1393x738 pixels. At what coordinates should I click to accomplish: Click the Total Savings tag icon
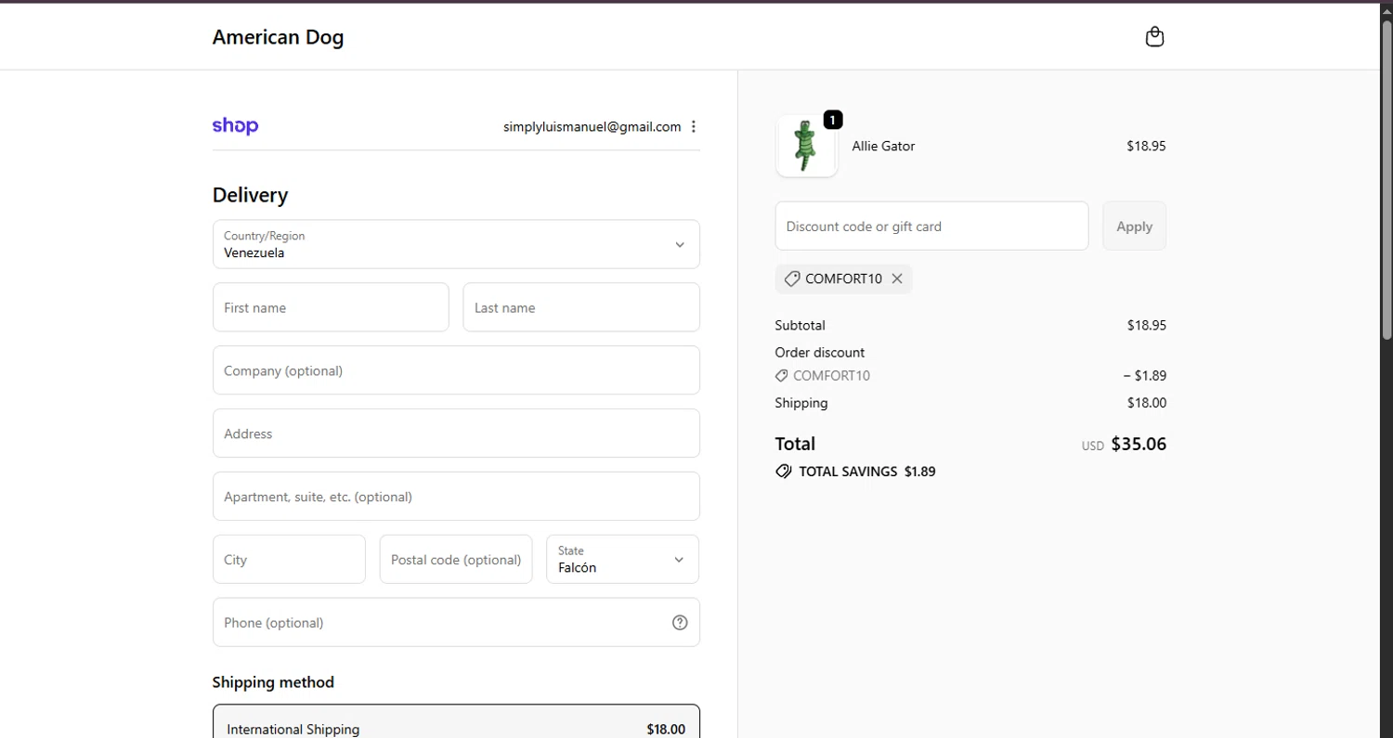tap(784, 472)
